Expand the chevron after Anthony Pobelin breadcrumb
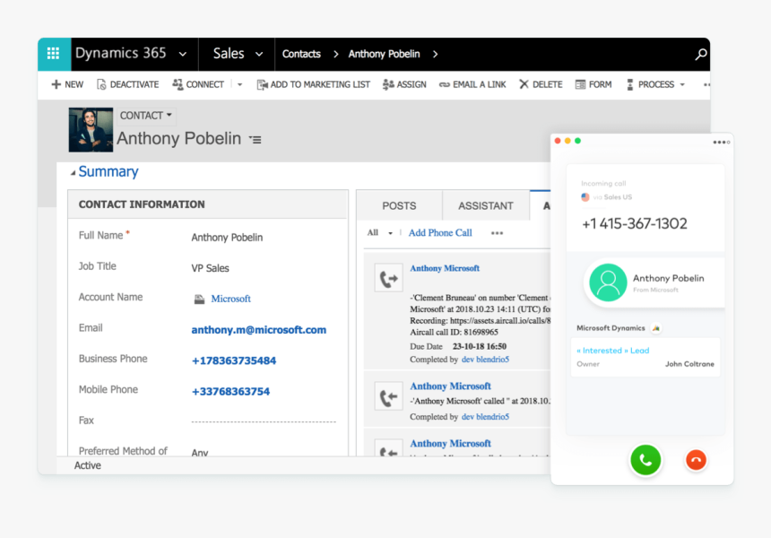The width and height of the screenshot is (771, 538). click(x=435, y=54)
